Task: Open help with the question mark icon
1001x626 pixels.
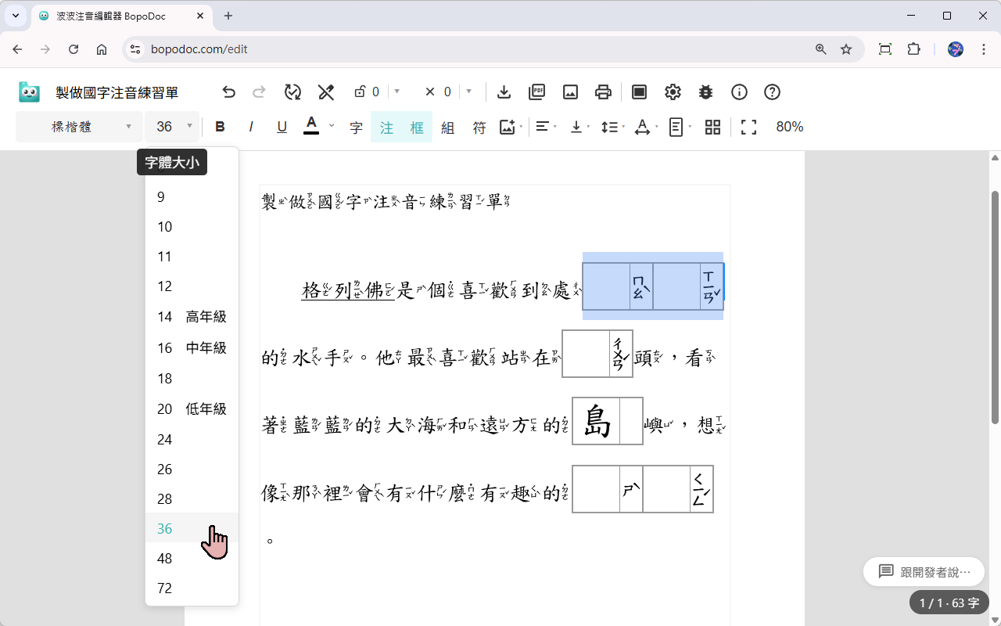Action: [x=772, y=92]
